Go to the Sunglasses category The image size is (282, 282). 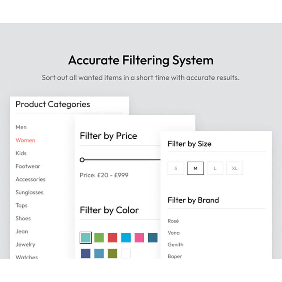[x=30, y=192]
